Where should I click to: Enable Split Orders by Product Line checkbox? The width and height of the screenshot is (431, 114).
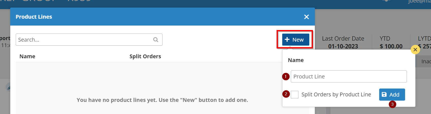295,95
